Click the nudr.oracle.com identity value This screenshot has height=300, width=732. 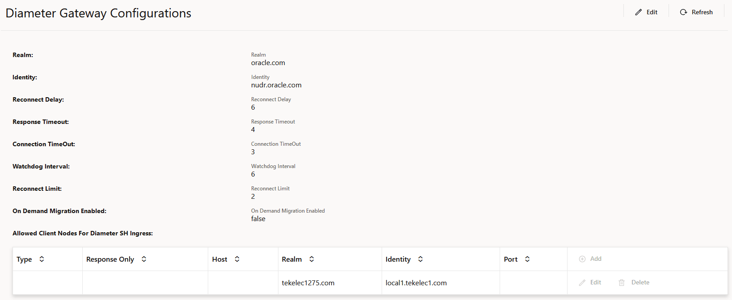pyautogui.click(x=276, y=85)
